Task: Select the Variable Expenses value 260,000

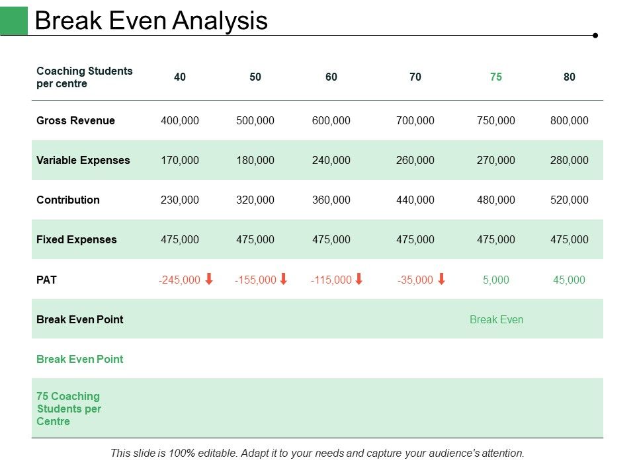Action: 415,160
